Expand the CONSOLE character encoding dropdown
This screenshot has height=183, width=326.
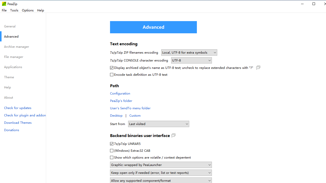191,60
